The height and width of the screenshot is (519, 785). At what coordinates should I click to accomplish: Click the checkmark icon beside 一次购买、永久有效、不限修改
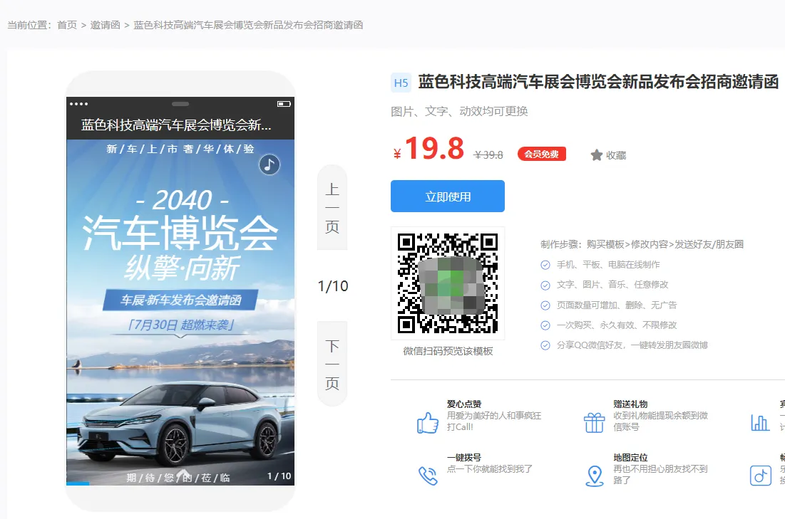point(545,325)
